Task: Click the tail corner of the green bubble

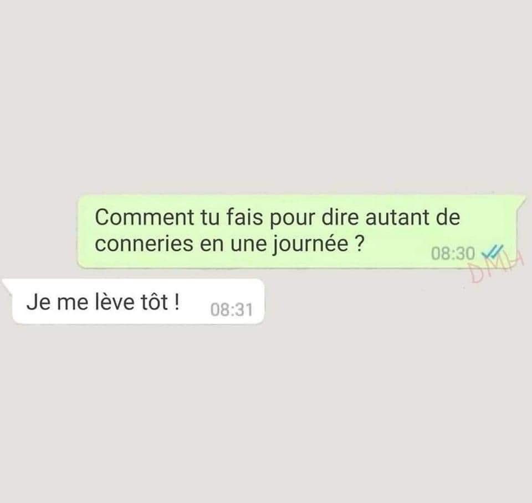Action: coord(521,201)
